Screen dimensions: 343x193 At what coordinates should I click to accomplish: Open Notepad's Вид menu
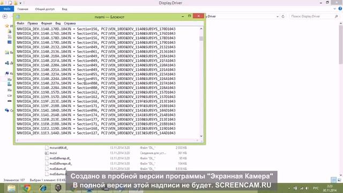coord(58,23)
